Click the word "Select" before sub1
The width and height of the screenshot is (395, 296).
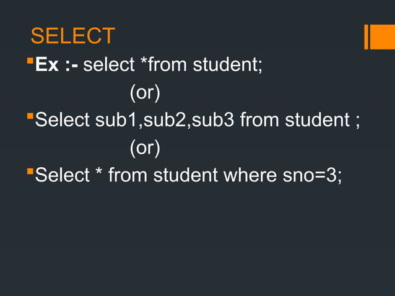tap(63, 120)
